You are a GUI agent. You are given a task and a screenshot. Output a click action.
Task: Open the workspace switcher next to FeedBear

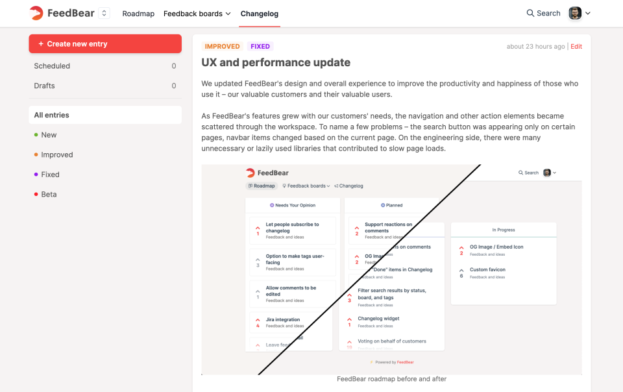coord(104,13)
